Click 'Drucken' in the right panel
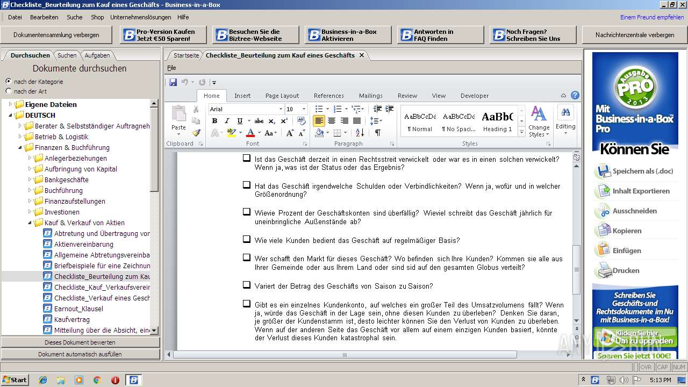Viewport: 688px width, 387px height. [x=619, y=270]
